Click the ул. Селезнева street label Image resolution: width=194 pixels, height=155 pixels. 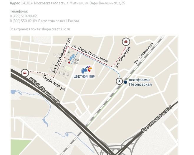coord(144,53)
